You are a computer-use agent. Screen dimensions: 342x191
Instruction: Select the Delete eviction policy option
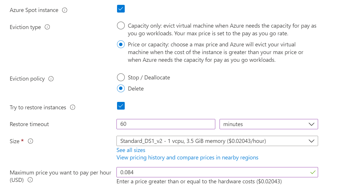121,89
